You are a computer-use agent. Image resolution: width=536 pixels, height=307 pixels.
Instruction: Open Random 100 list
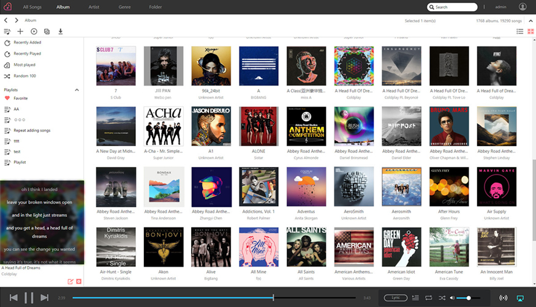pyautogui.click(x=25, y=76)
